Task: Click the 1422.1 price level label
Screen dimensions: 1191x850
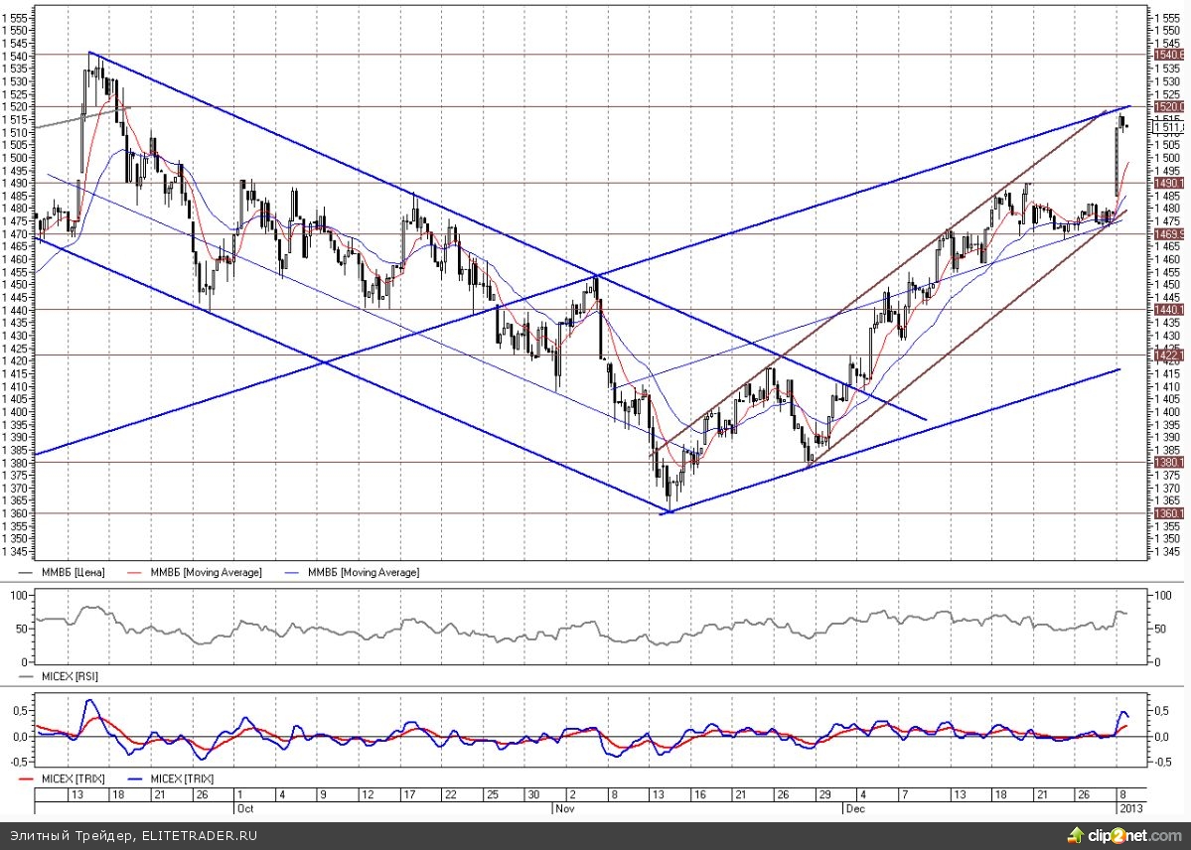Action: click(x=1167, y=355)
